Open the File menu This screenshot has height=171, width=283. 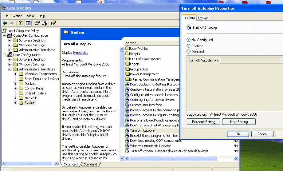pyautogui.click(x=6, y=16)
